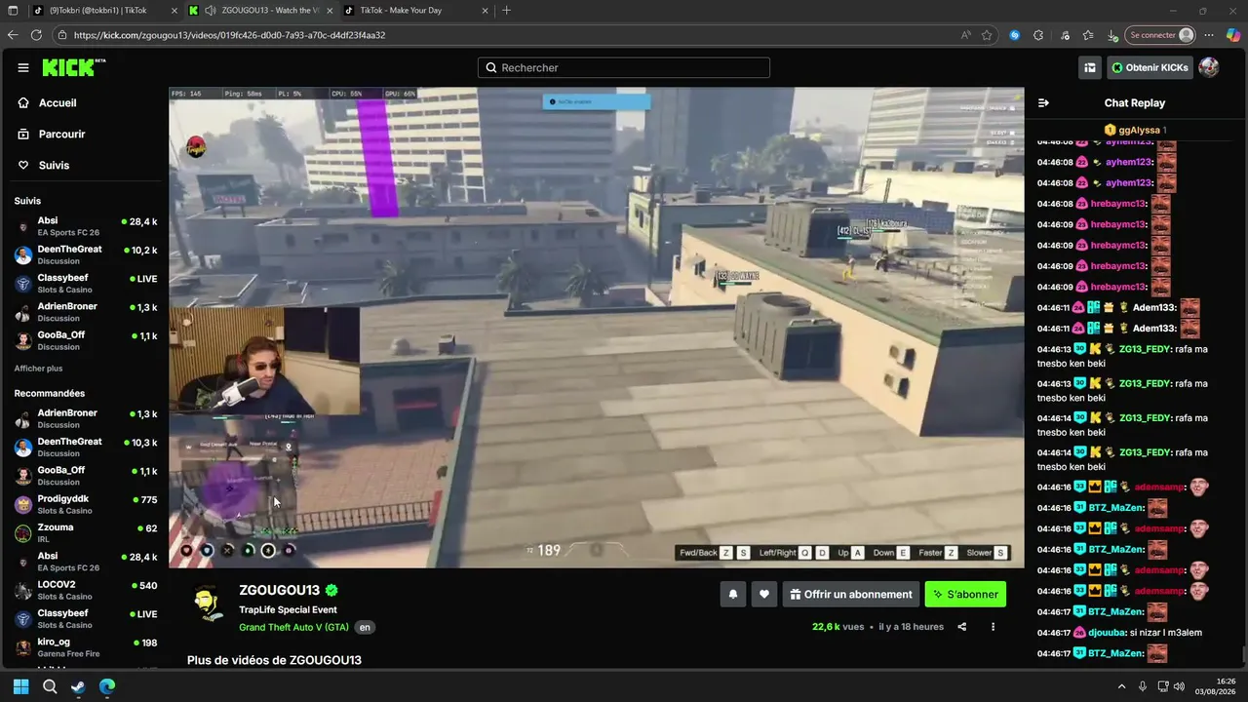Image resolution: width=1248 pixels, height=702 pixels.
Task: Click the S'abonner button
Action: tap(965, 594)
